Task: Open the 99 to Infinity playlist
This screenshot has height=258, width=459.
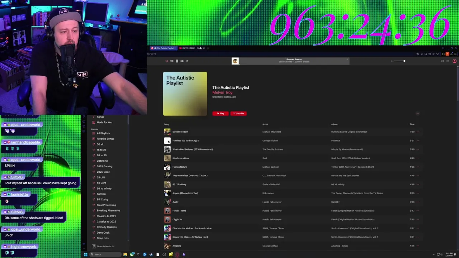Action: click(104, 188)
